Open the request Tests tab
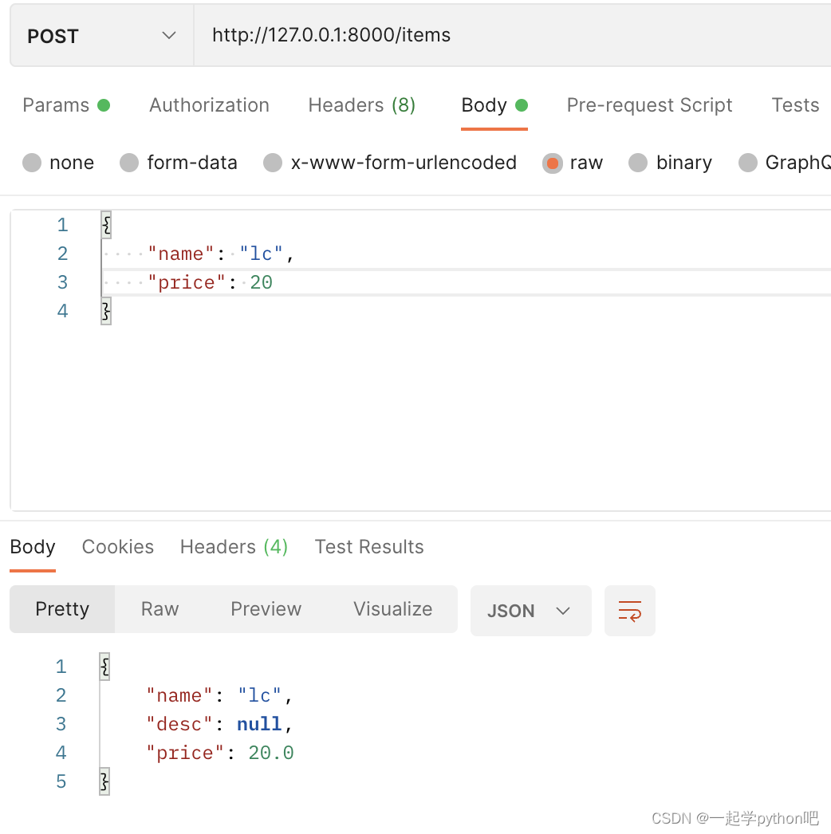This screenshot has height=834, width=831. pos(795,105)
